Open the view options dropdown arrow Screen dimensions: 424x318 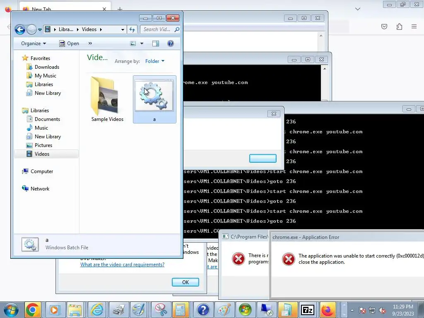pos(142,43)
